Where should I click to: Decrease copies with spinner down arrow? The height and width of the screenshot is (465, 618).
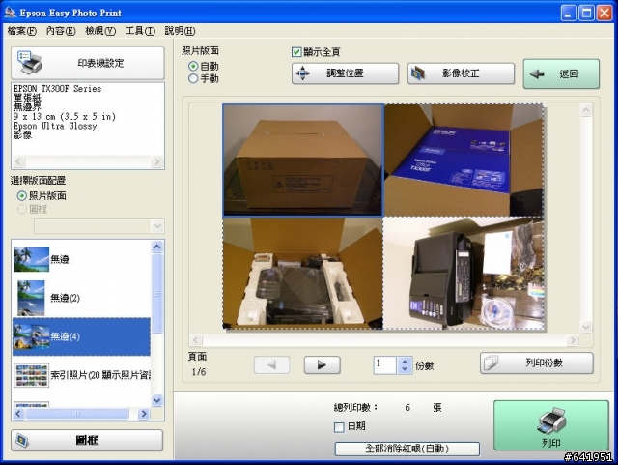pos(405,369)
